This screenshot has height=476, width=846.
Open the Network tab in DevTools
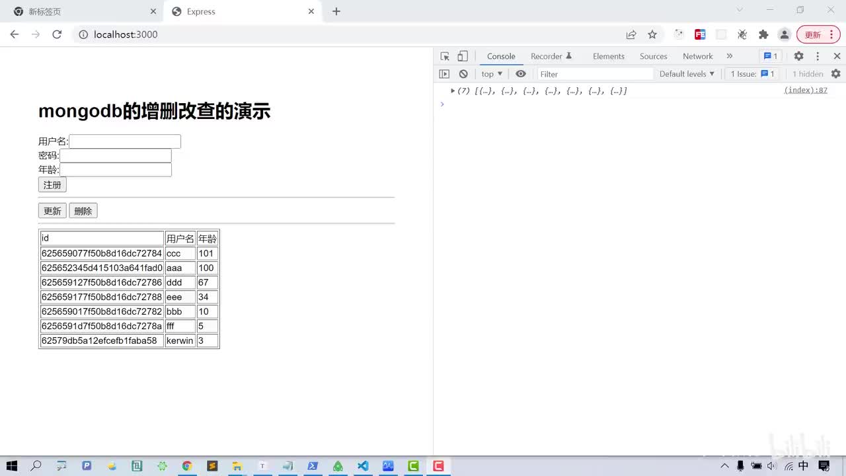(698, 56)
